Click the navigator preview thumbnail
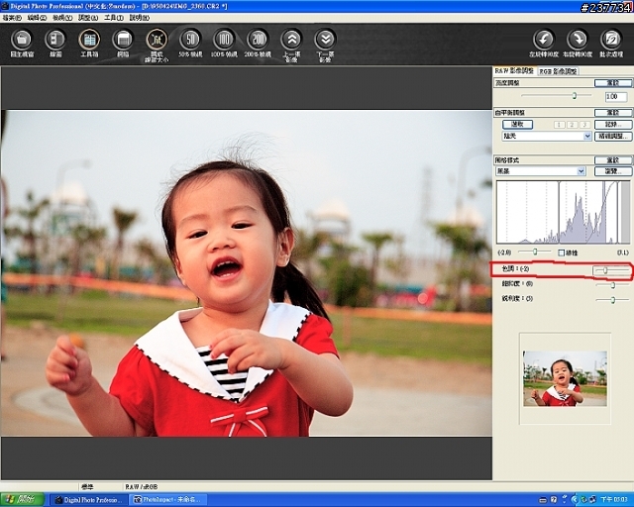This screenshot has height=507, width=634. click(565, 378)
